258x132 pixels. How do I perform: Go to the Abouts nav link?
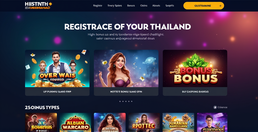(156, 6)
